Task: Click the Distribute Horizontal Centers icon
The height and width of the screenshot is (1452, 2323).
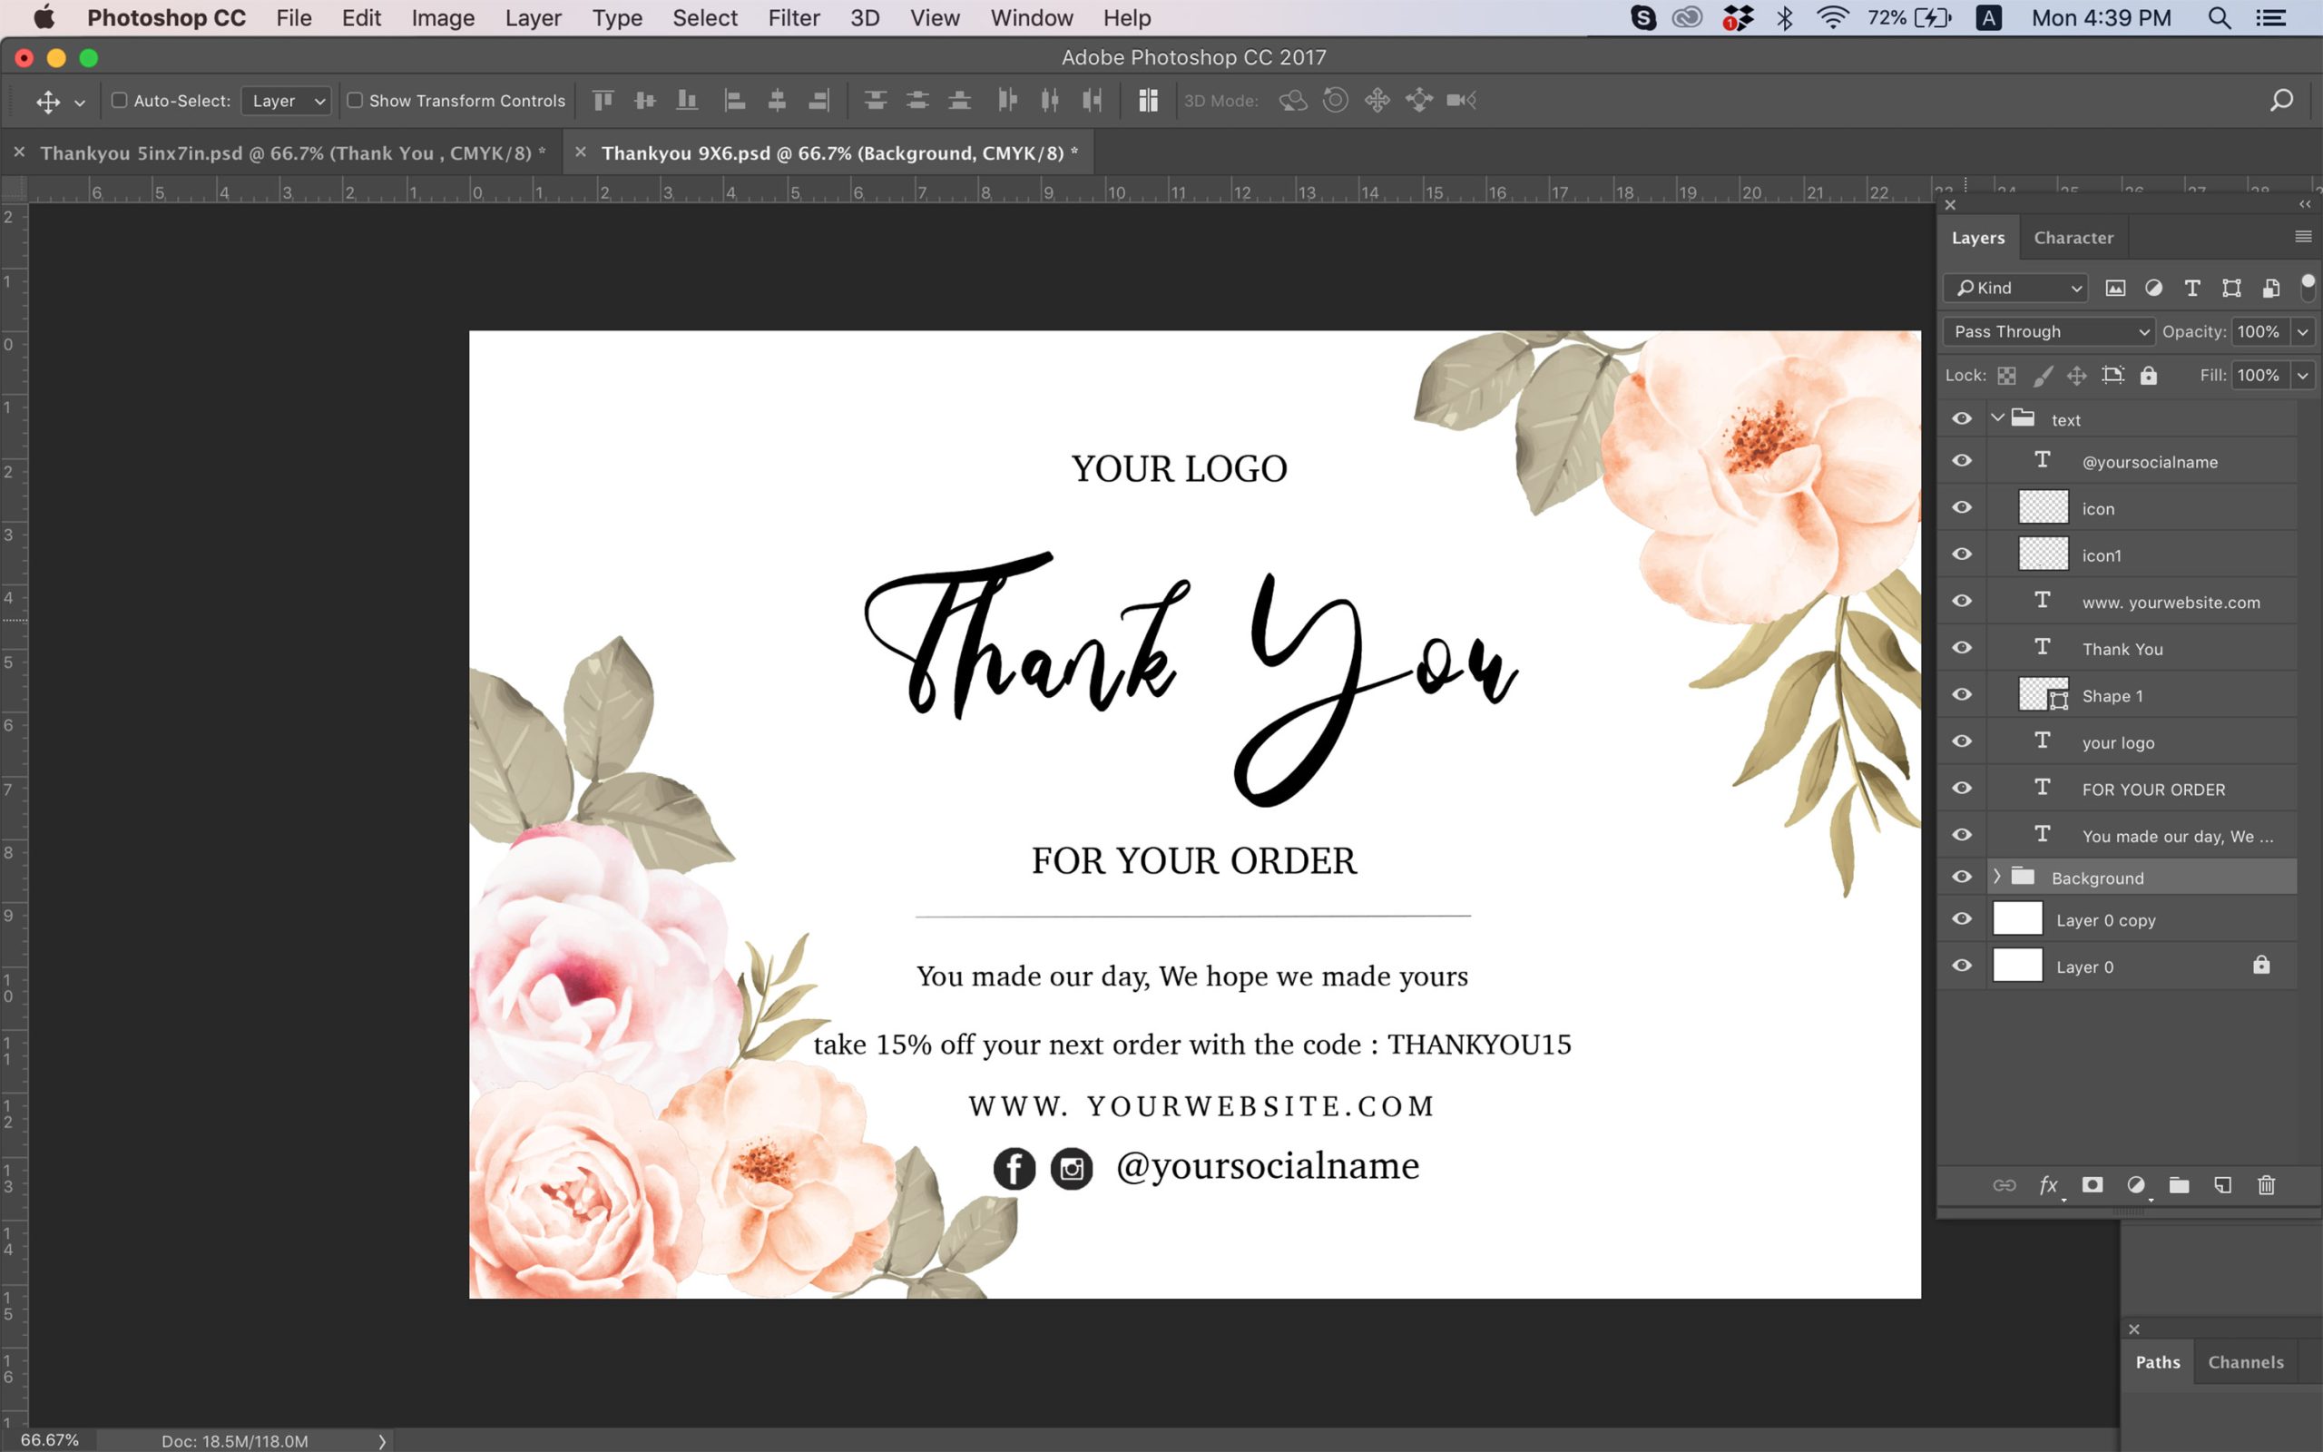Action: [x=1050, y=100]
